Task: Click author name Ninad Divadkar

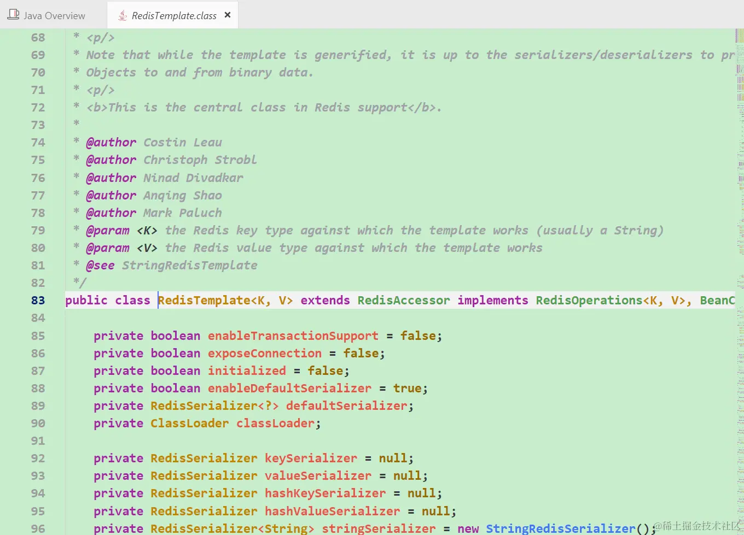Action: pos(193,178)
